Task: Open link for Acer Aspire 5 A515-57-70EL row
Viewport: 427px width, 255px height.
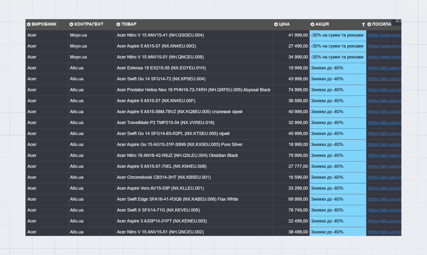Action: coord(384,166)
